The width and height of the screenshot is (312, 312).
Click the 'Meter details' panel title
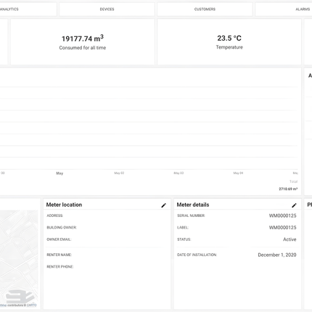pyautogui.click(x=193, y=205)
